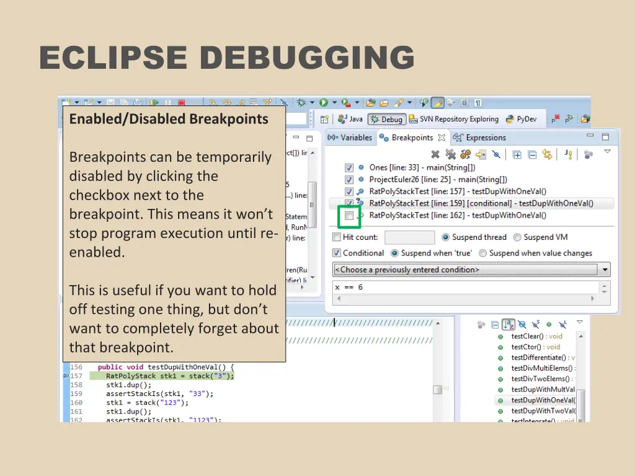Expand the outline view menu triangle
The width and height of the screenshot is (635, 476).
point(579,322)
